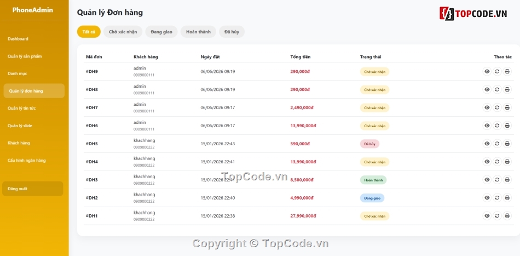Update status icon for order #DH2
This screenshot has width=520, height=256.
(x=497, y=198)
